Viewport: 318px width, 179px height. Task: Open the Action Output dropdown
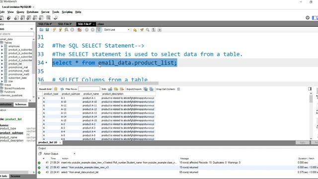point(75,154)
